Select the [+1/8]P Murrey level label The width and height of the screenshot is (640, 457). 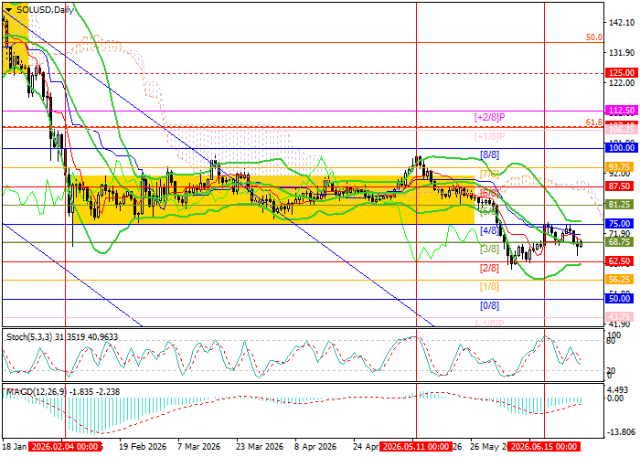coord(490,136)
